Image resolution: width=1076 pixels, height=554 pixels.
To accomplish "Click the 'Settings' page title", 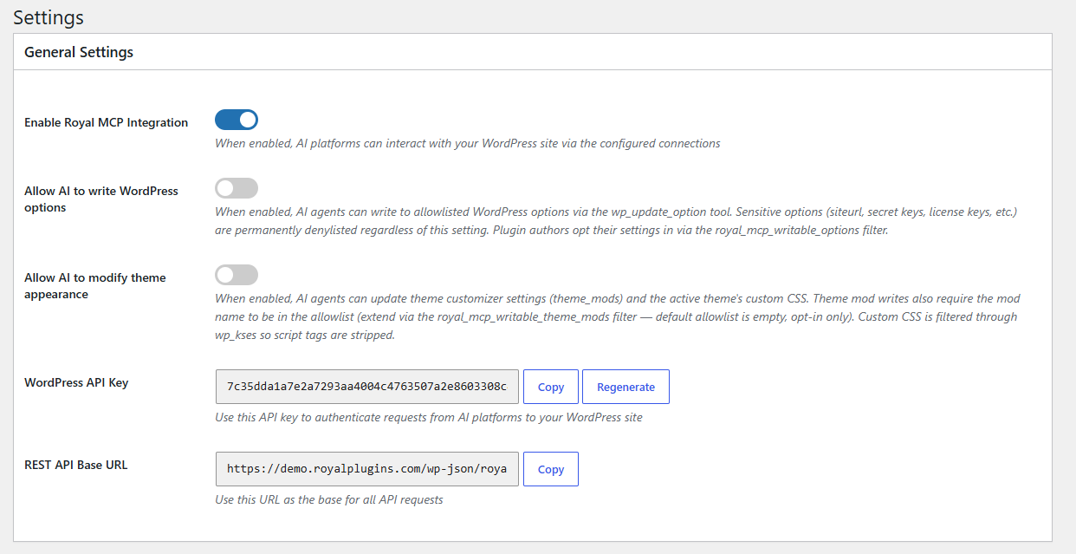I will [49, 17].
